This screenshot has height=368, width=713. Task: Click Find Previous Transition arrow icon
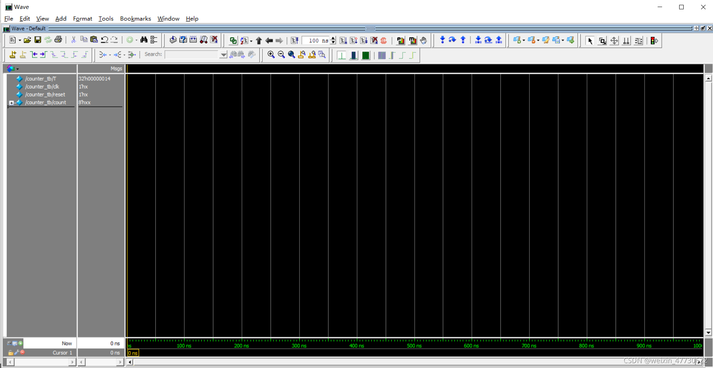pos(34,55)
